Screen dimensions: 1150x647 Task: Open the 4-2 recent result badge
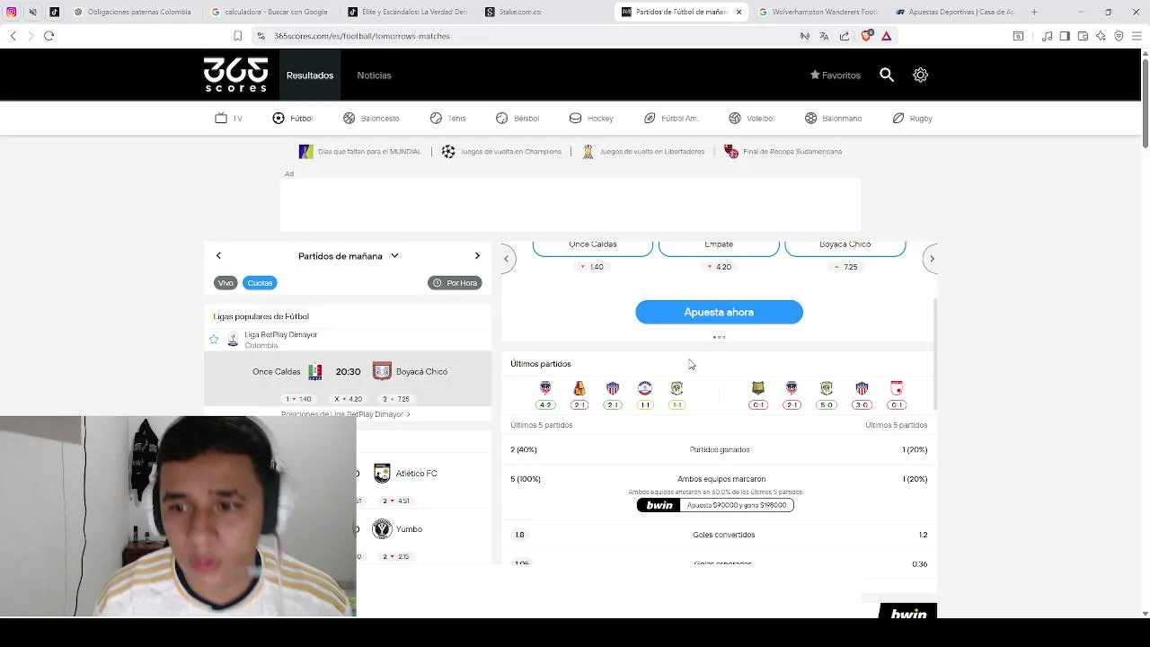(545, 405)
